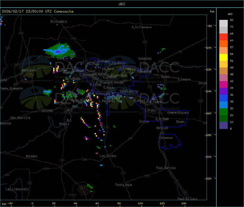Click the G_ALVEAR label

point(162,119)
